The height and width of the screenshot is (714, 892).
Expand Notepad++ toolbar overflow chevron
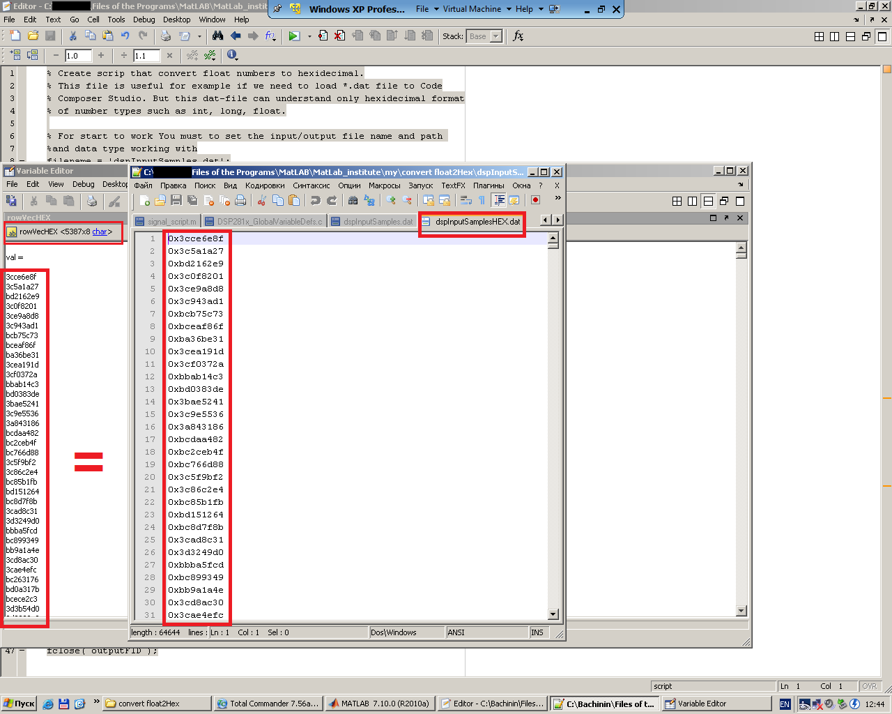pyautogui.click(x=557, y=199)
